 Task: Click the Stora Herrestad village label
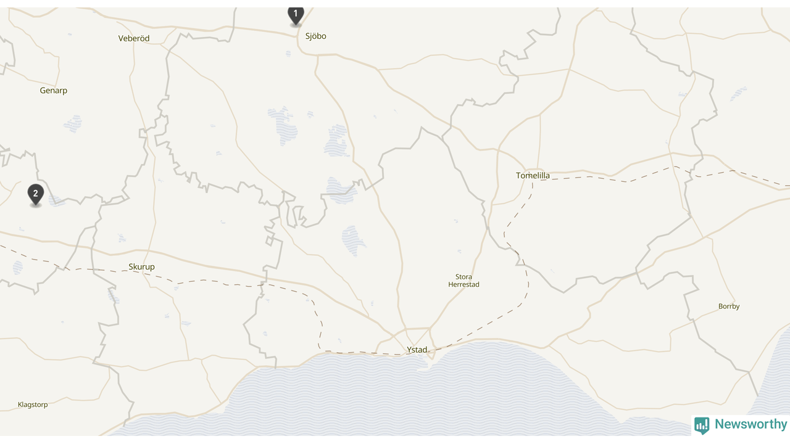pyautogui.click(x=464, y=281)
